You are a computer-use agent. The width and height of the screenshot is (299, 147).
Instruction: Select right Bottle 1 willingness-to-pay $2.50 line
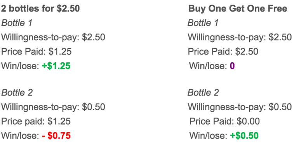point(240,38)
